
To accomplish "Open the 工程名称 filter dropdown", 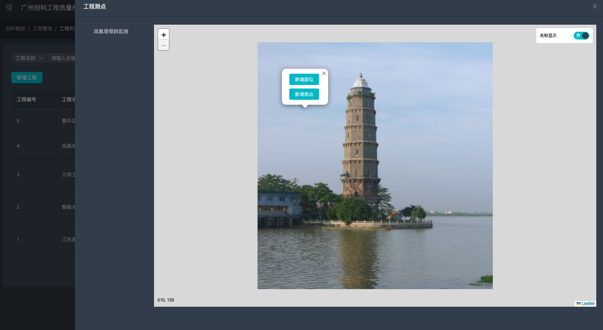I will tap(29, 58).
